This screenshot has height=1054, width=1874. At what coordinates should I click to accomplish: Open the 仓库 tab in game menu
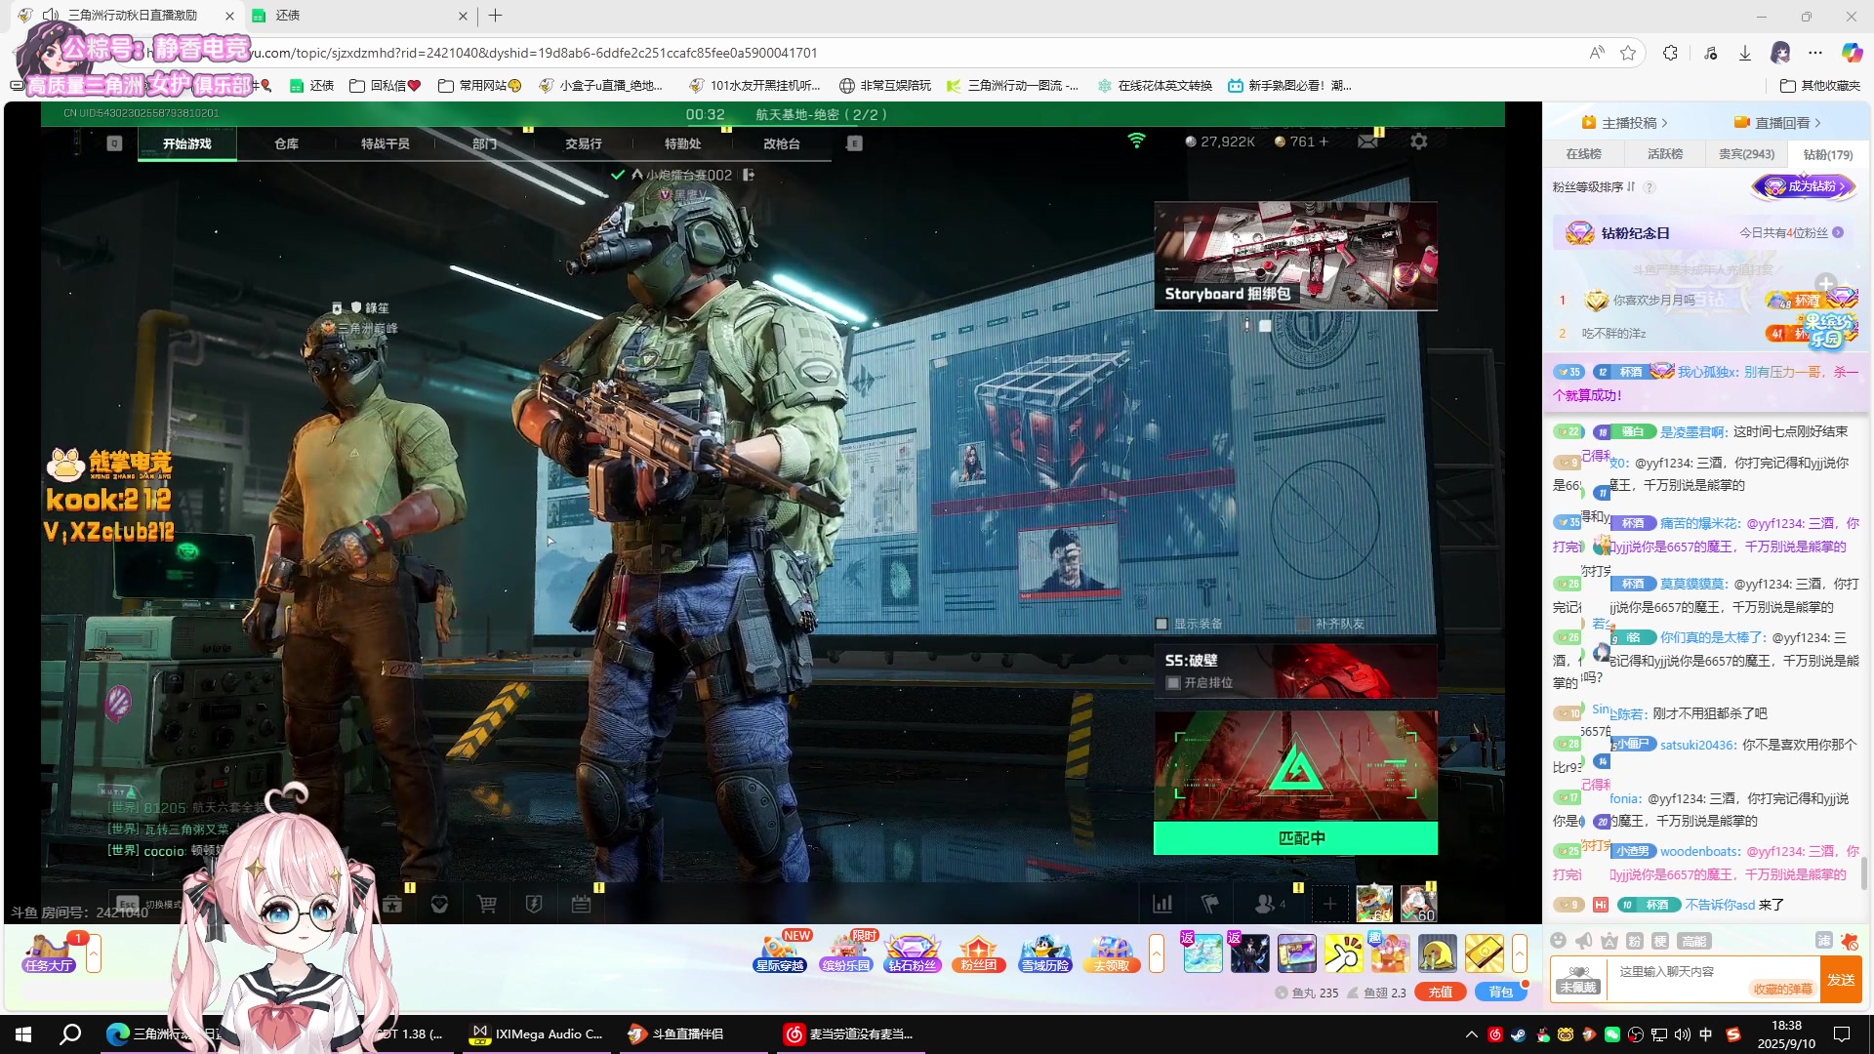tap(286, 143)
